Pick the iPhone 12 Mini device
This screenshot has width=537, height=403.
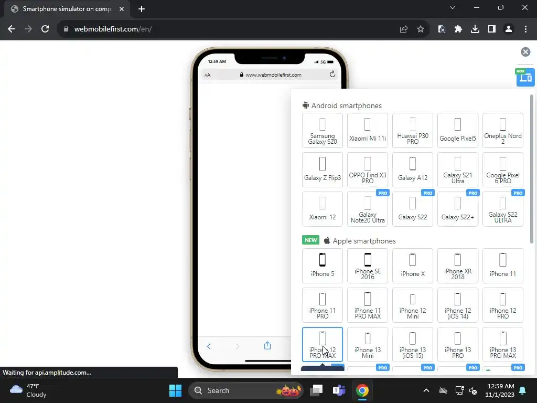[x=413, y=305]
